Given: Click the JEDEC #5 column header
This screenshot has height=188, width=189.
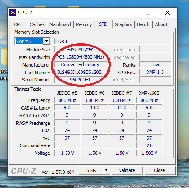Looking at the screenshot, I should pyautogui.click(x=67, y=93).
